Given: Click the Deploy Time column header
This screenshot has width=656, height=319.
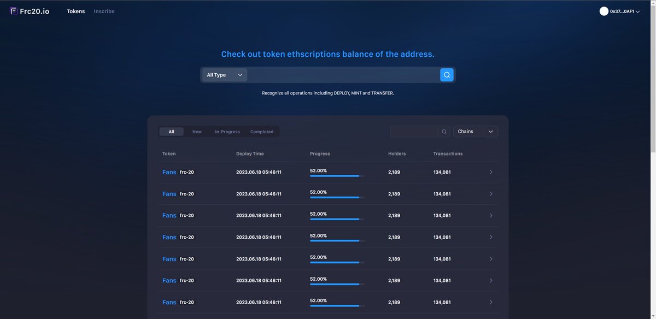Looking at the screenshot, I should point(250,153).
